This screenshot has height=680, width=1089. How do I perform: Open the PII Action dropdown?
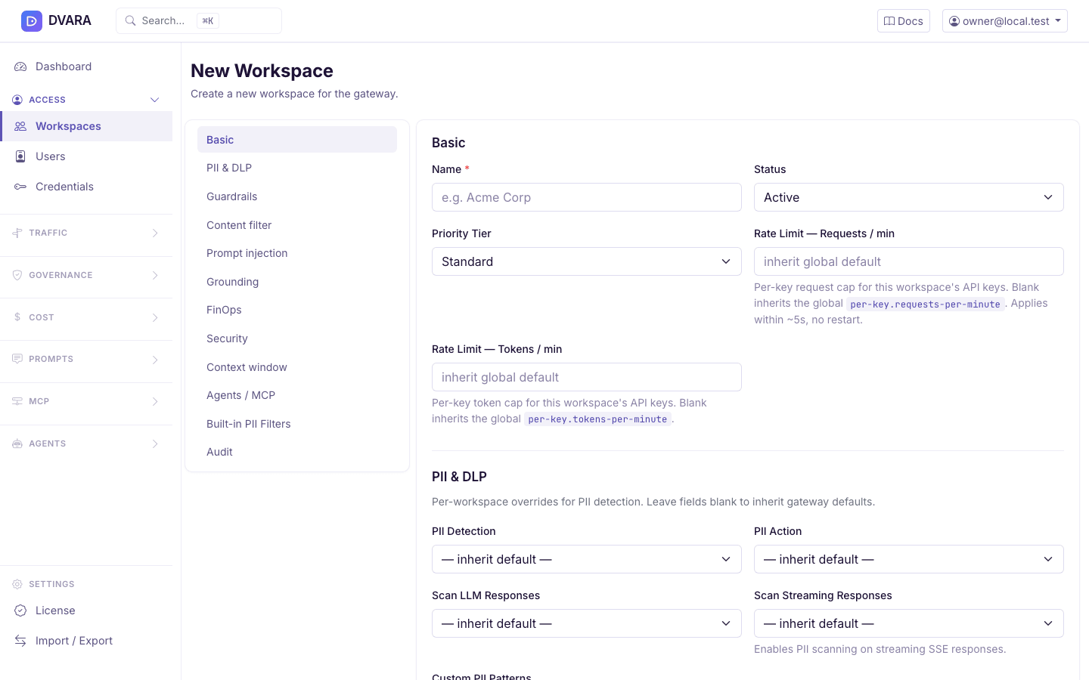click(908, 559)
